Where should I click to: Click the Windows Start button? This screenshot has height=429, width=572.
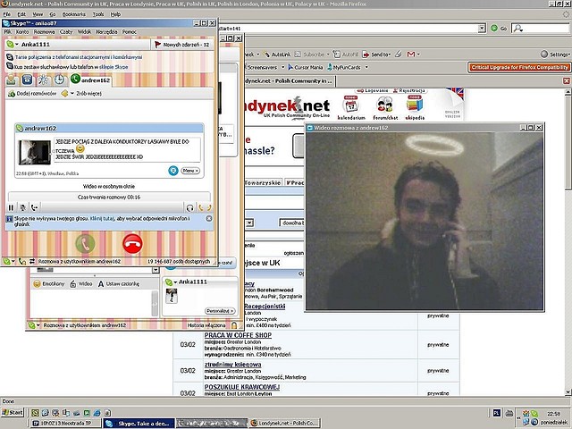(x=13, y=413)
